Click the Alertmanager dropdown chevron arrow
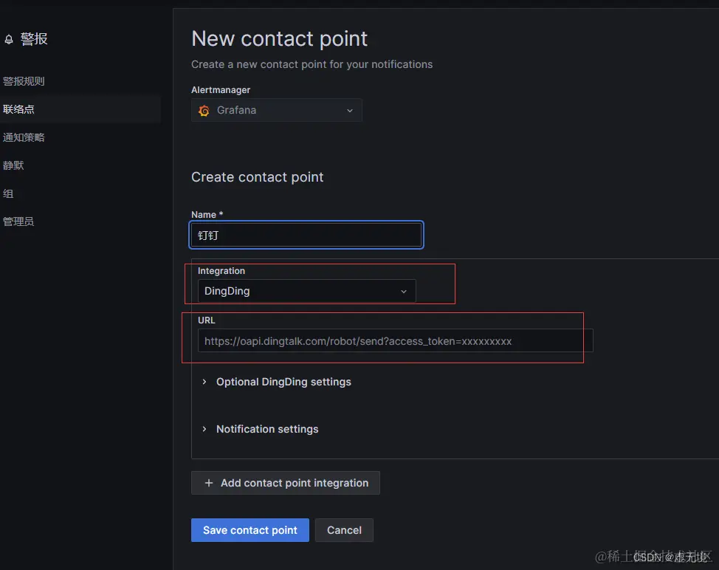Viewport: 719px width, 570px height. (x=350, y=111)
